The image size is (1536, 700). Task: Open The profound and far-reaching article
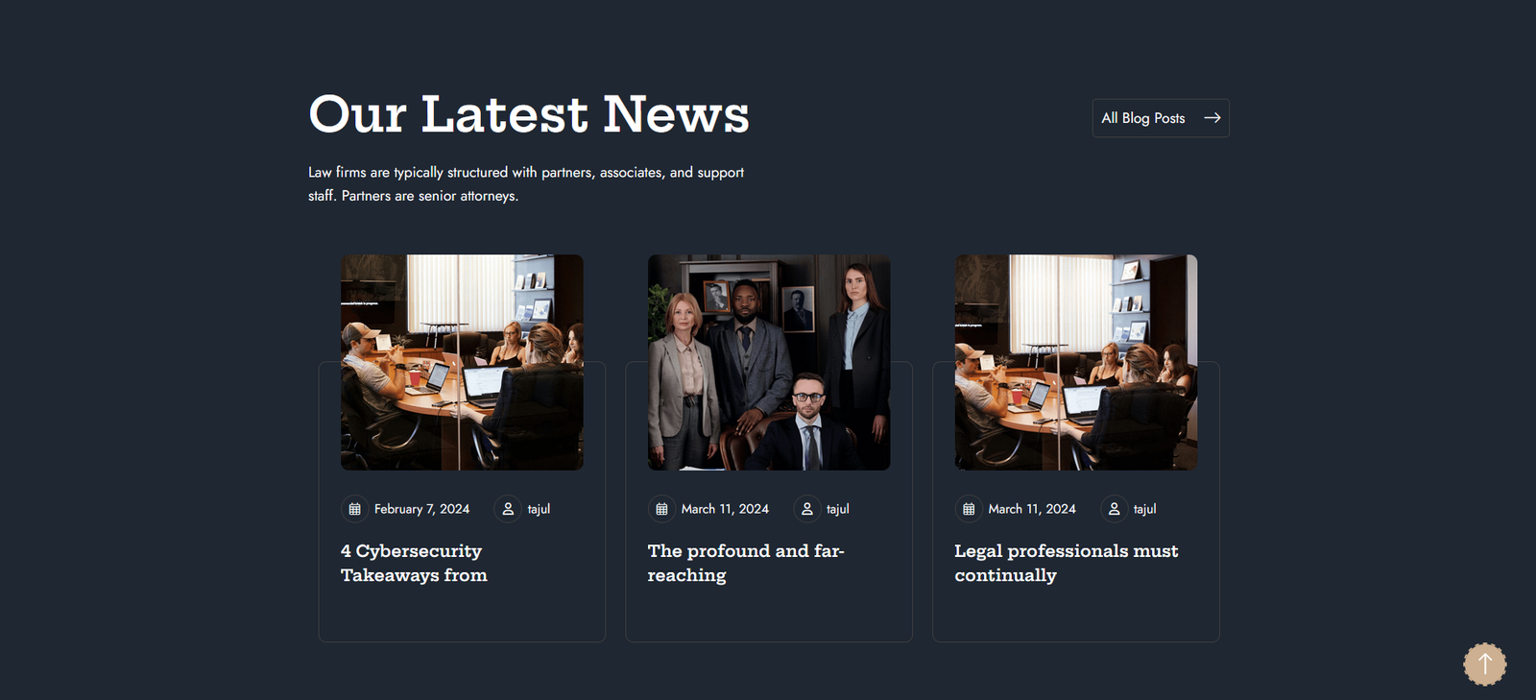click(746, 563)
